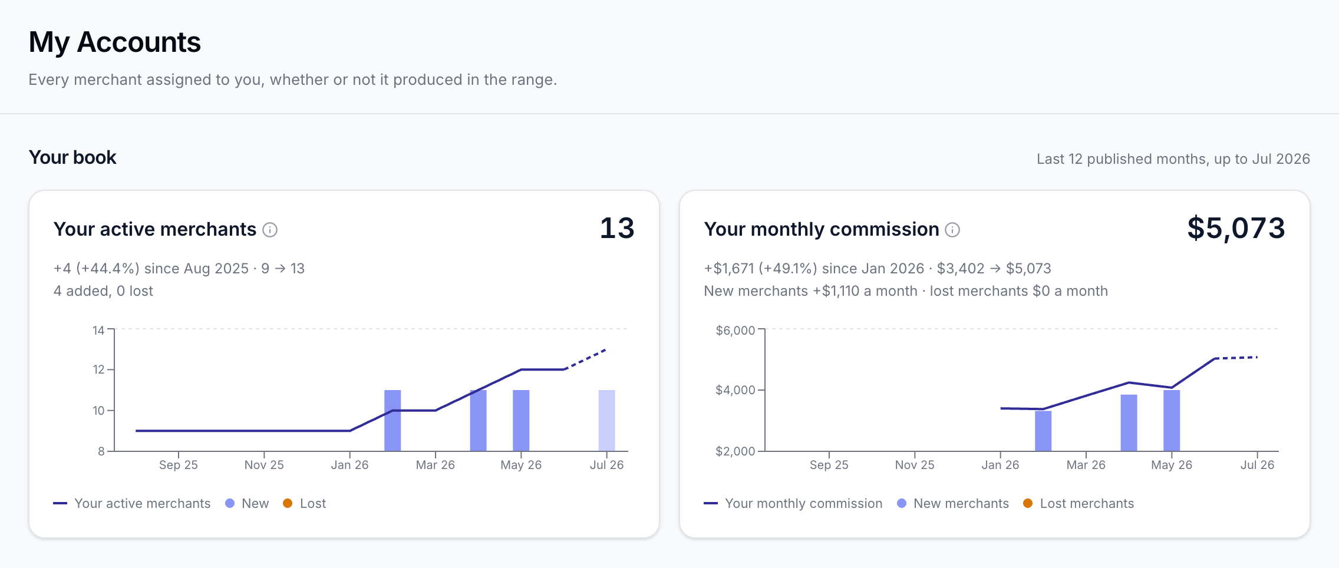The image size is (1339, 568).
Task: Click the info icon beside Your monthly commission
Action: point(952,230)
